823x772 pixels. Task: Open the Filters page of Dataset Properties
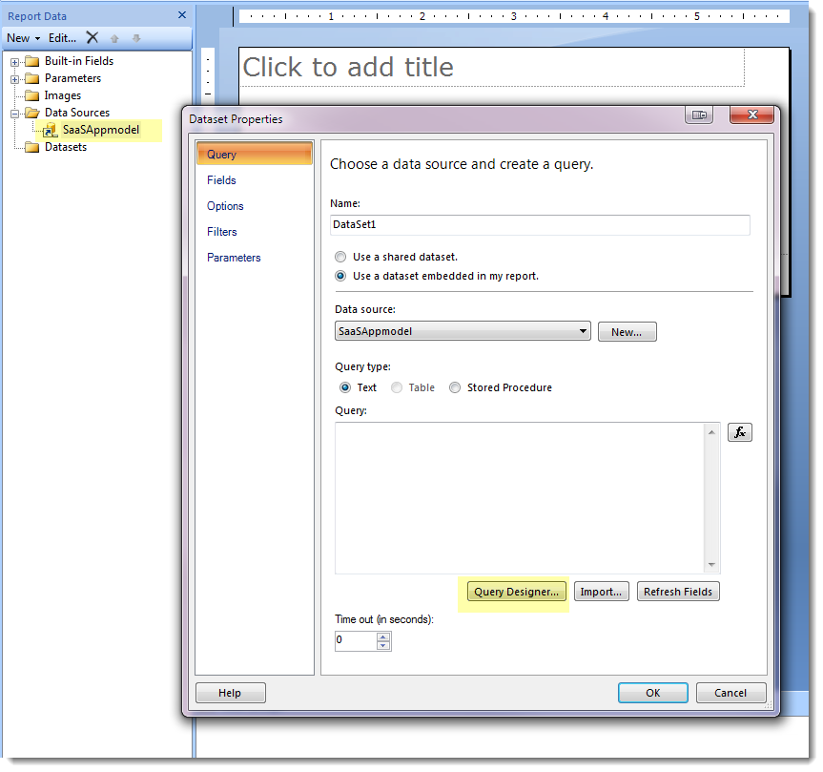221,231
